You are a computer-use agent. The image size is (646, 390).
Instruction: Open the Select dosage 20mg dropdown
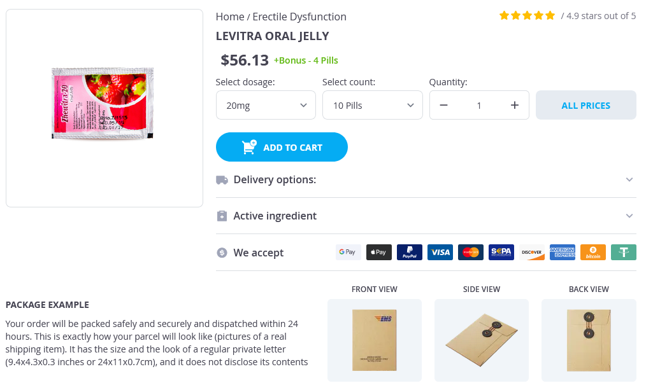point(266,106)
